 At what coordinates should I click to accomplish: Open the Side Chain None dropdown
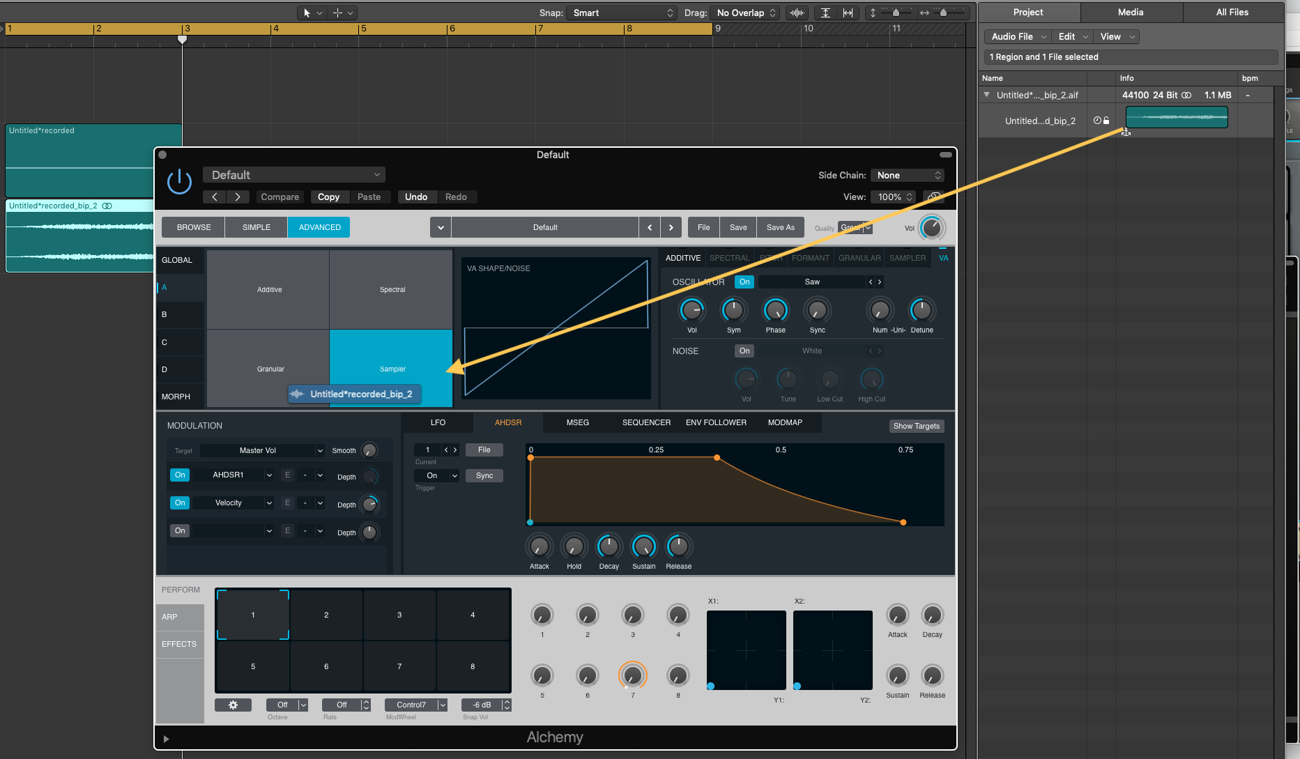(908, 176)
